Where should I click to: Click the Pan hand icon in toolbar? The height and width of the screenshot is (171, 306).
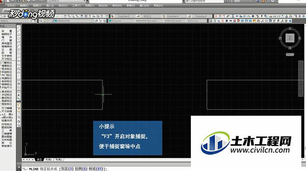tap(65, 16)
